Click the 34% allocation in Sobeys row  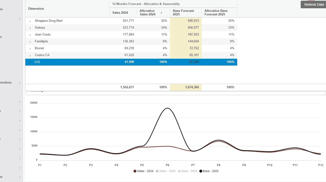[x=164, y=27]
